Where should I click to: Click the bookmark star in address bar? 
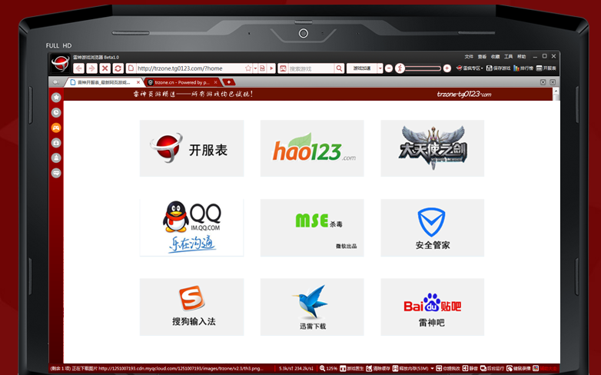pyautogui.click(x=249, y=68)
